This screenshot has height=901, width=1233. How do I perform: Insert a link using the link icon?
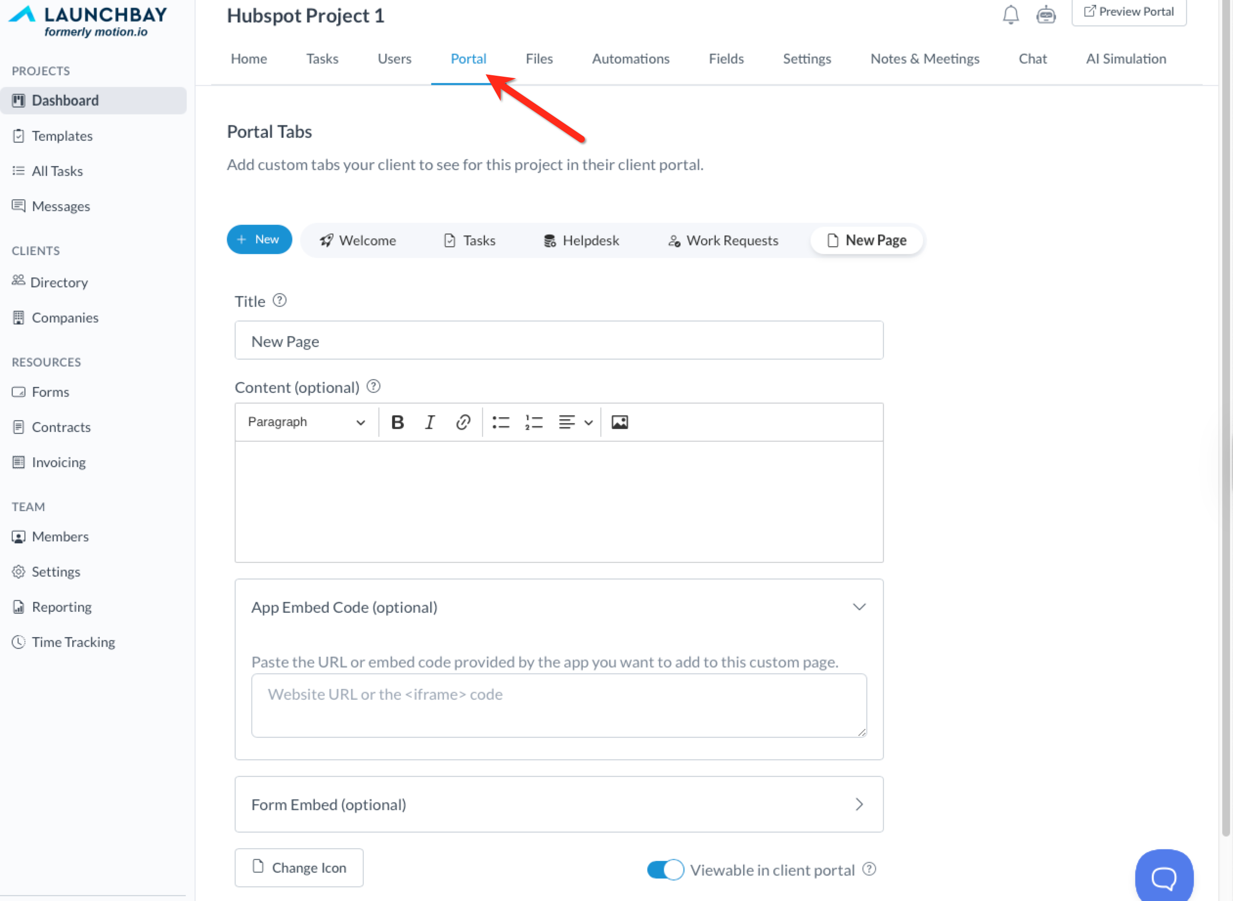(x=462, y=422)
